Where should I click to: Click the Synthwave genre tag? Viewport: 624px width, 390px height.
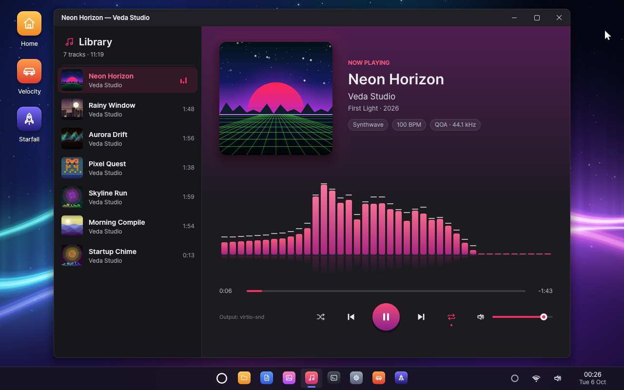[368, 125]
